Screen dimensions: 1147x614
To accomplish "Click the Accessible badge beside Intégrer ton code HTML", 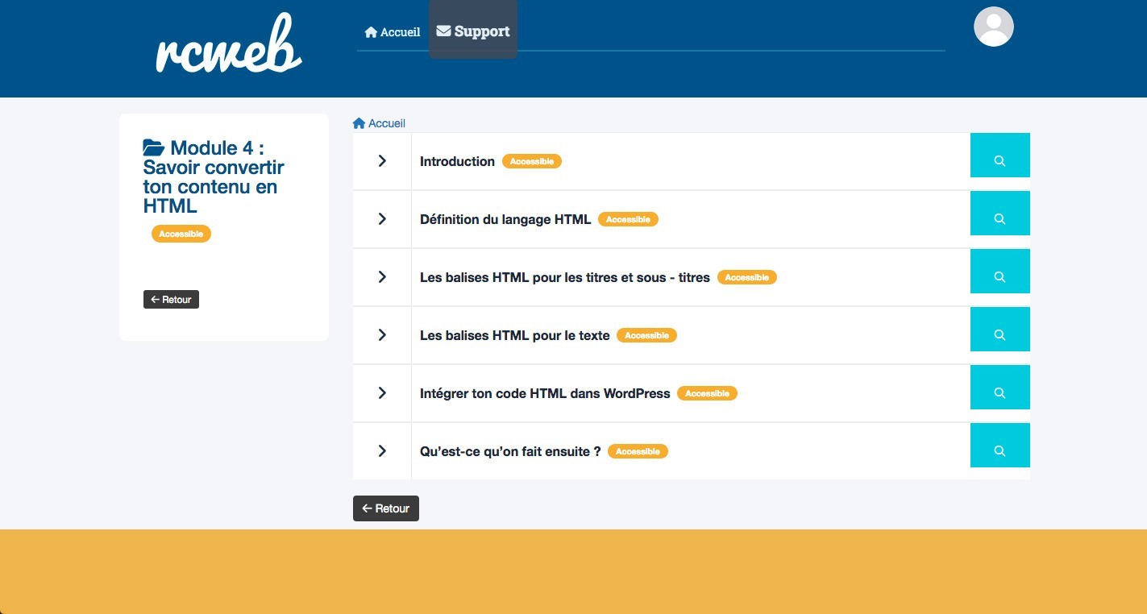I will point(707,393).
